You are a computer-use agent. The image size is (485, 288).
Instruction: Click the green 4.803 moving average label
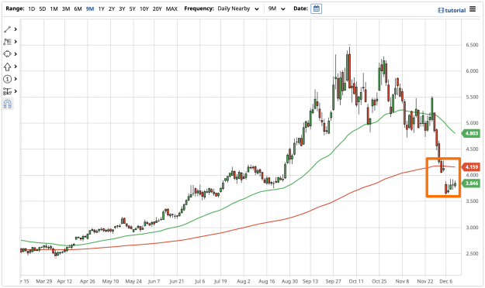click(471, 133)
